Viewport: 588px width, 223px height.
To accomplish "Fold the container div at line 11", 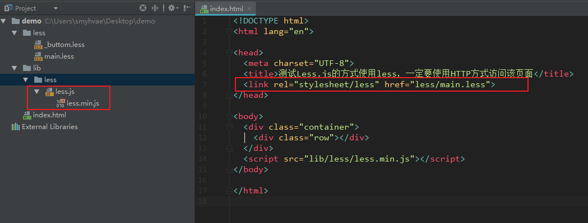I will pos(229,127).
